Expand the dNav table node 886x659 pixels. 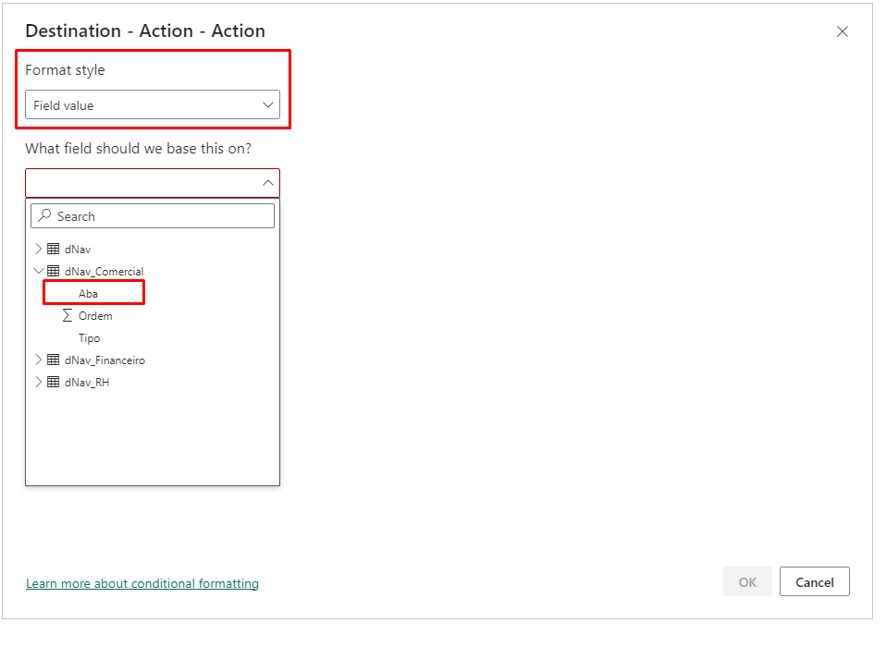[x=39, y=249]
